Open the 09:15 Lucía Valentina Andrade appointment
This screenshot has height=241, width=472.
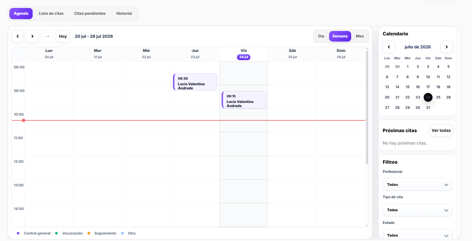click(244, 100)
